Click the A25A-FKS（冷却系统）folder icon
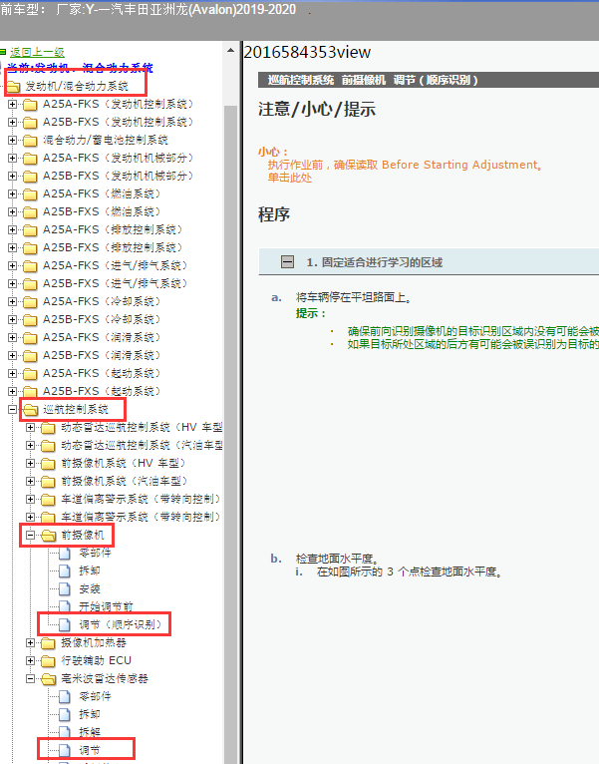The width and height of the screenshot is (599, 764). click(x=30, y=302)
